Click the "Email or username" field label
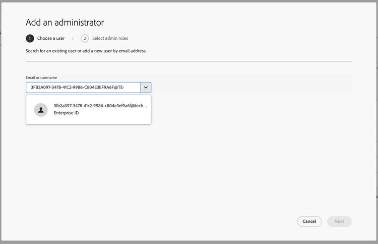This screenshot has height=244, width=378. coord(41,77)
